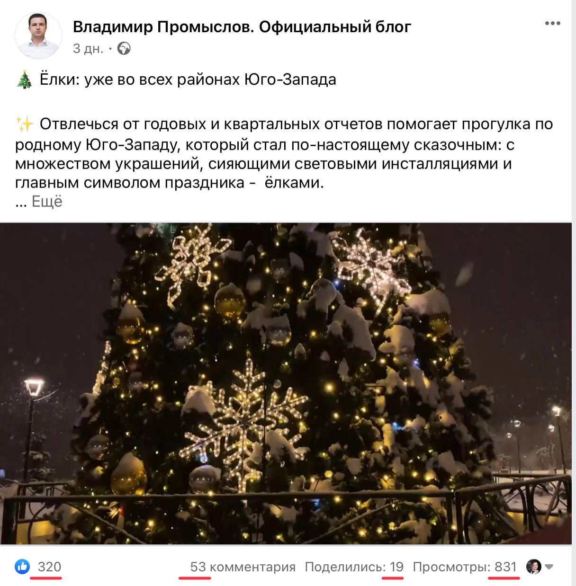Click the Просмотры: 831 view count
576x586 pixels.
click(465, 567)
